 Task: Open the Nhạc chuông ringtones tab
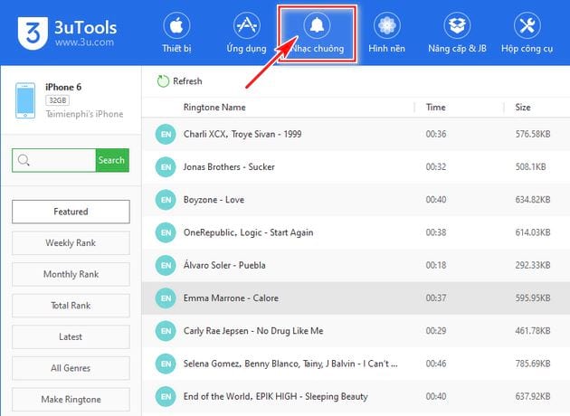(x=317, y=33)
